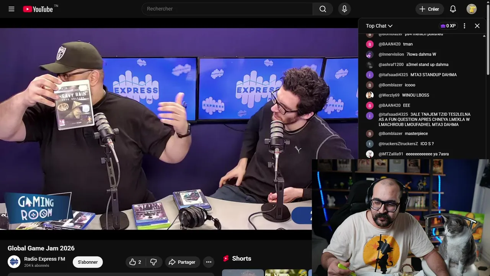Click 'Global Game Jam 2026' title

[x=41, y=248]
